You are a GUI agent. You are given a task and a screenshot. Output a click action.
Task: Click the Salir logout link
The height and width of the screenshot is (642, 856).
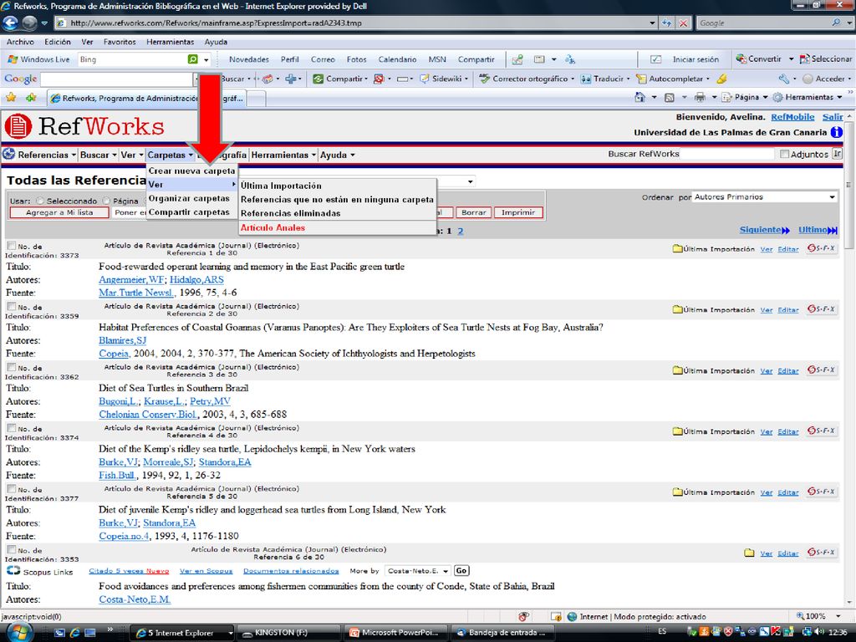tap(833, 117)
